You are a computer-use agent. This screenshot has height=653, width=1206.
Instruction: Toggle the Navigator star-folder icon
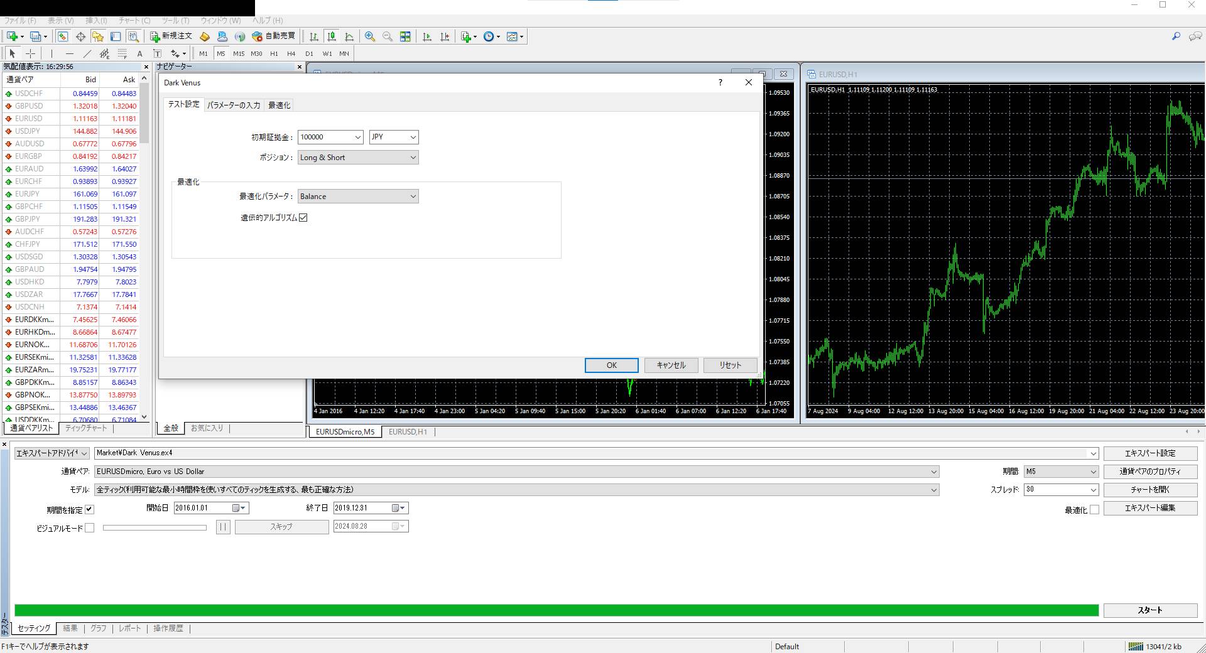click(x=97, y=36)
